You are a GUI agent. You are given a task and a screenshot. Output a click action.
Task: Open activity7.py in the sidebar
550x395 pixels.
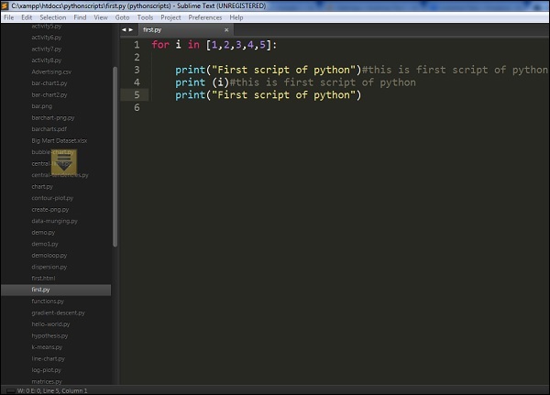47,49
